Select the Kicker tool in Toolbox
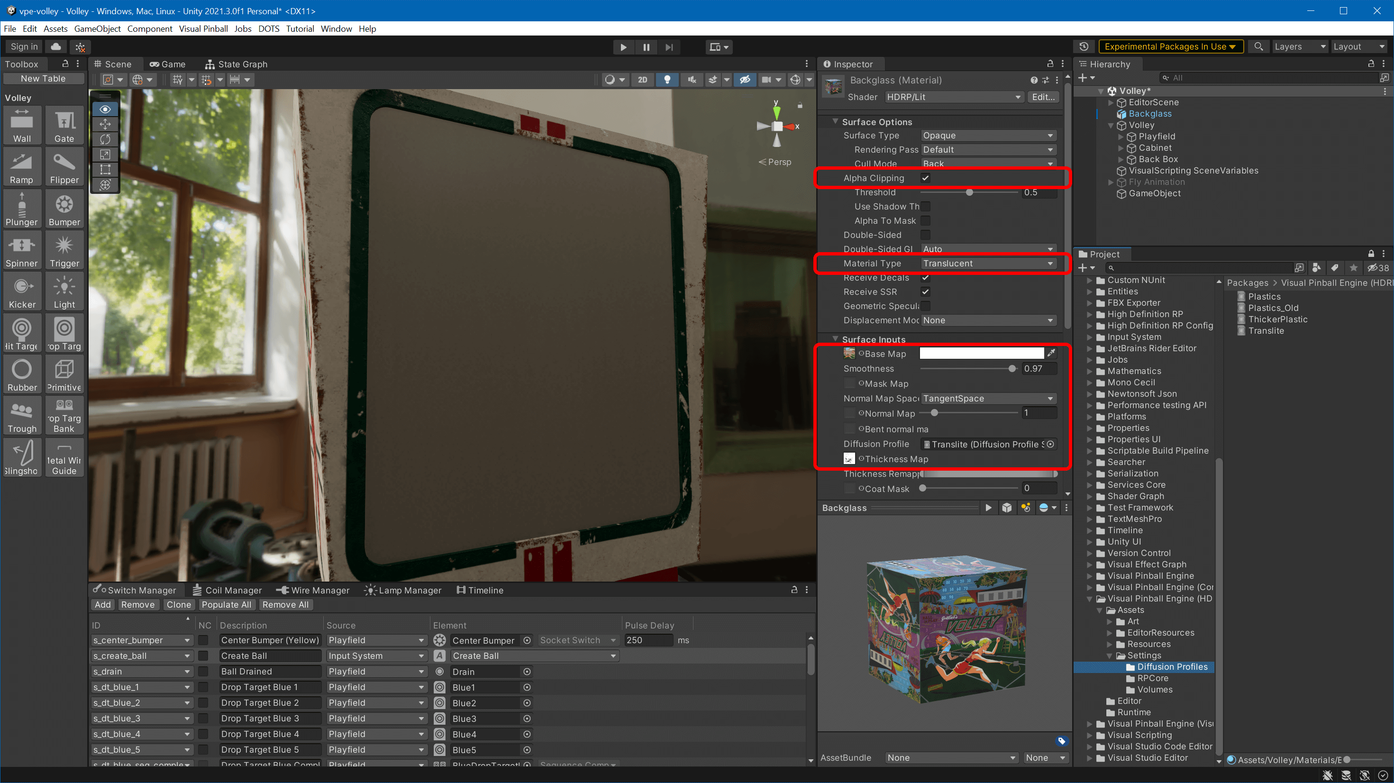 pos(22,291)
